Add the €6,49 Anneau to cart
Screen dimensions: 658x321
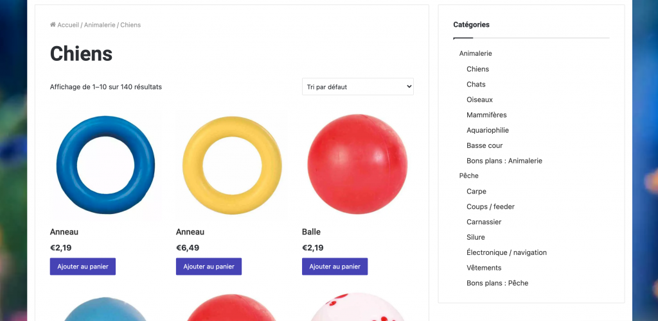tap(209, 267)
